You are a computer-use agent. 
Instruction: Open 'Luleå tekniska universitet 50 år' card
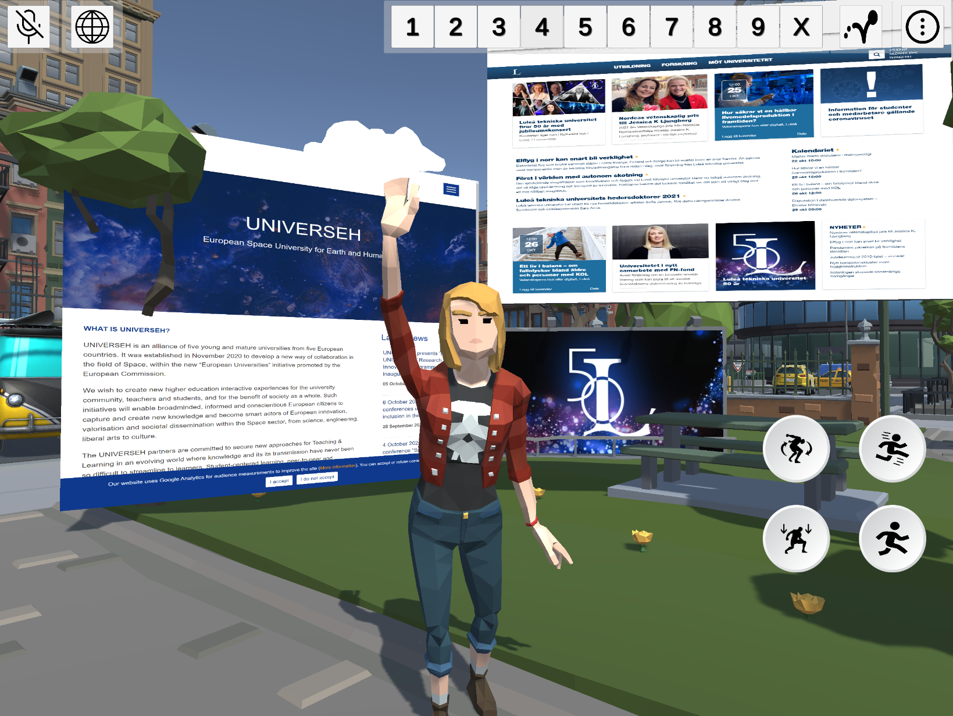(x=765, y=255)
